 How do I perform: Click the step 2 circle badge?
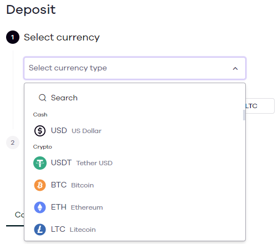pos(13,143)
